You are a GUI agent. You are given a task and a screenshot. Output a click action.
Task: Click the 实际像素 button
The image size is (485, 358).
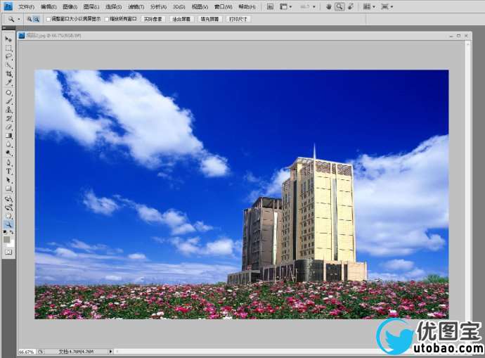pos(153,19)
